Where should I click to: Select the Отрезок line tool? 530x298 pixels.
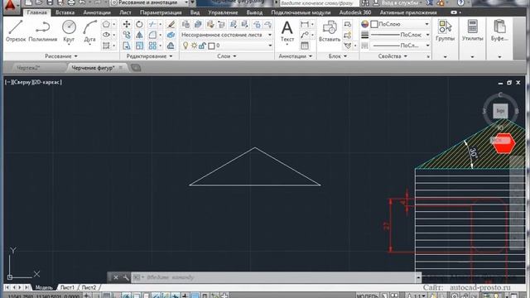(x=16, y=31)
